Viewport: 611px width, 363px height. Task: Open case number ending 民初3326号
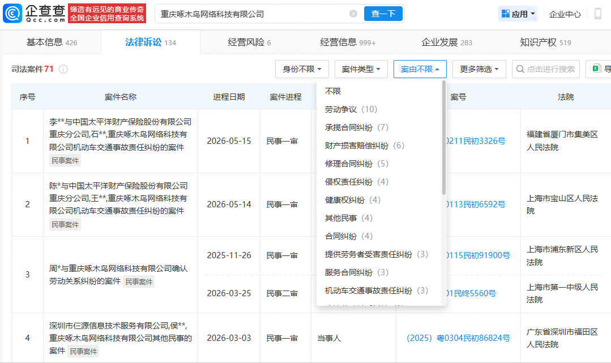[x=476, y=141]
